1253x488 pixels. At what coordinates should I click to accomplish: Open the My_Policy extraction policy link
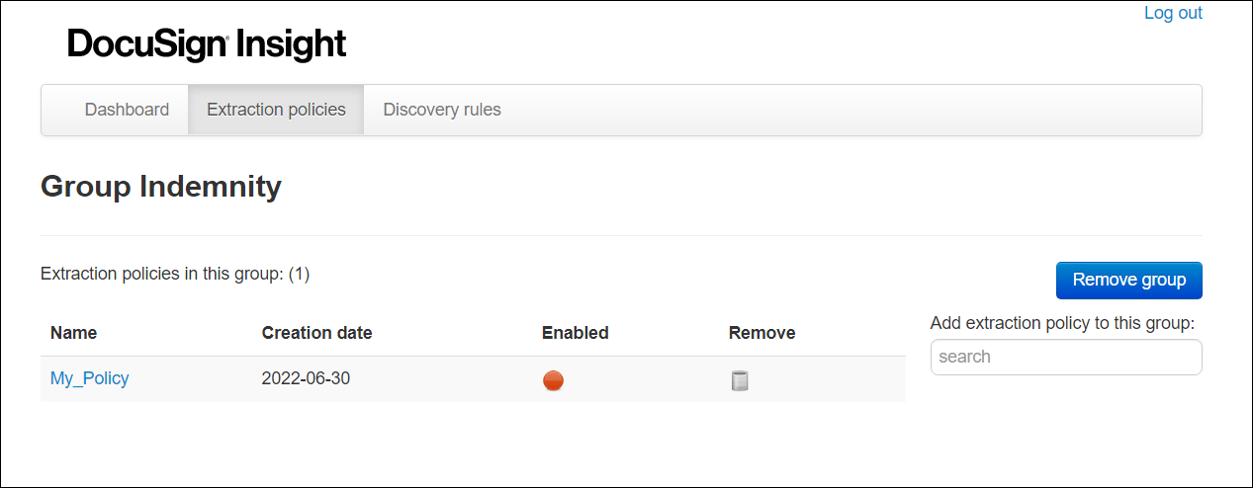coord(90,378)
